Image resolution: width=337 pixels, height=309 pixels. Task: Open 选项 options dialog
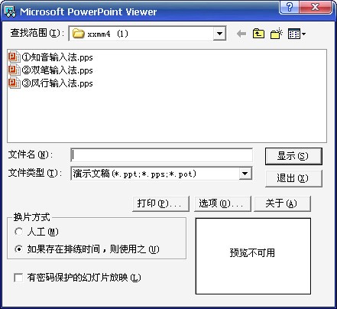tap(222, 203)
